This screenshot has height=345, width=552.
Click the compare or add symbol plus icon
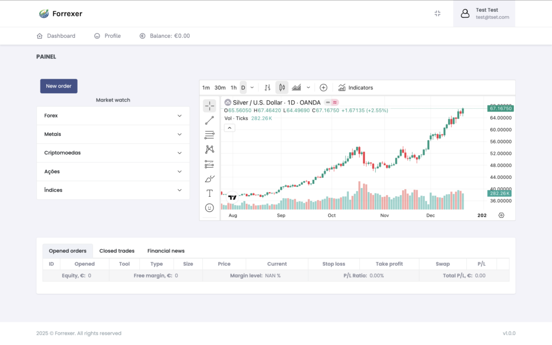coord(323,87)
